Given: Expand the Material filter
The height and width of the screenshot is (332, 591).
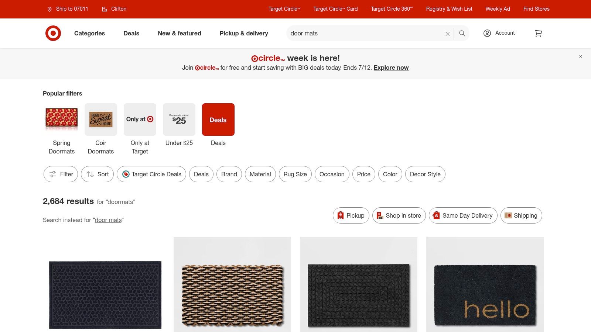Looking at the screenshot, I should click(260, 174).
